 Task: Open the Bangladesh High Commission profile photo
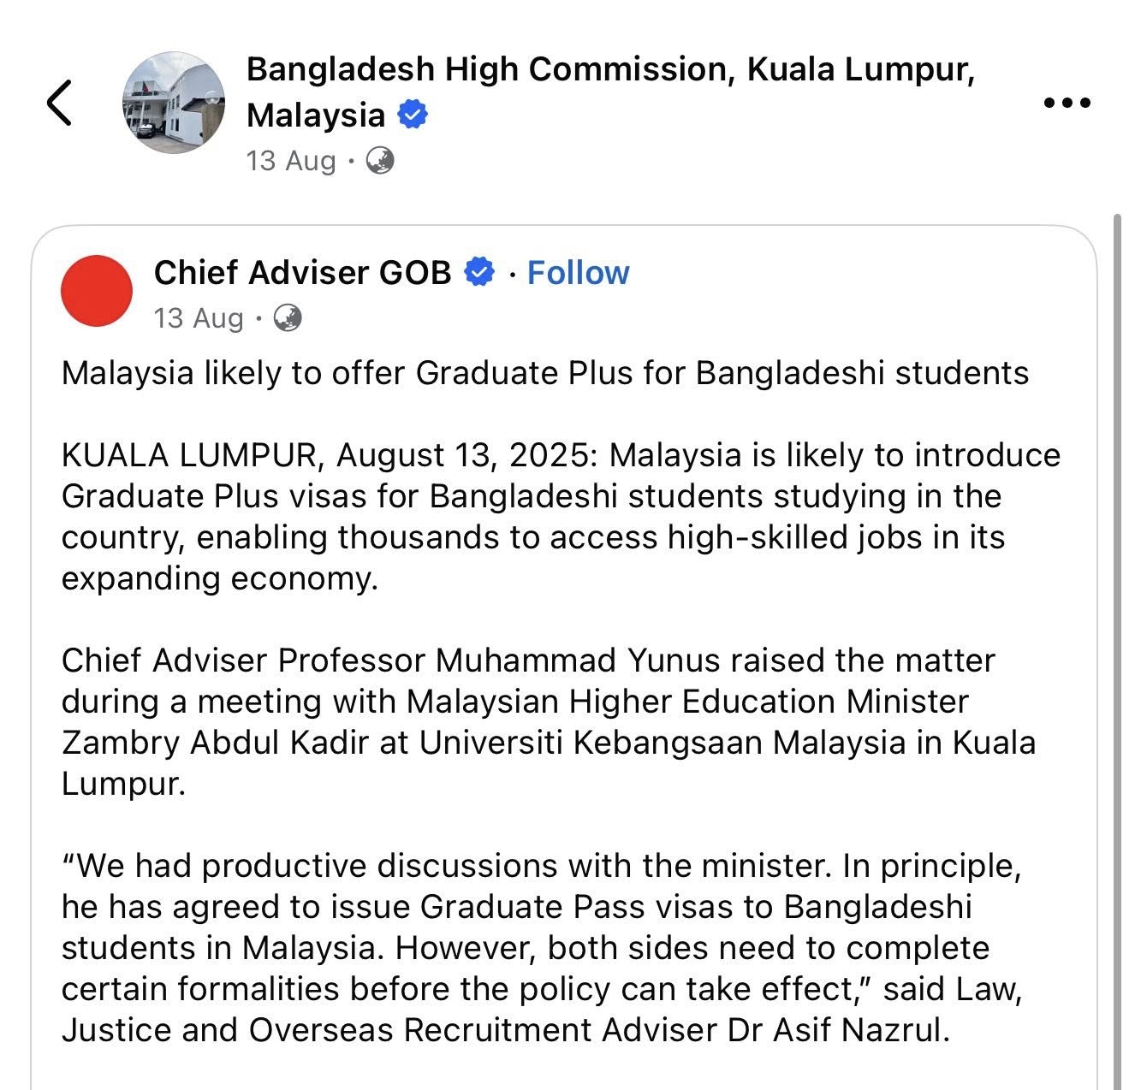tap(174, 103)
